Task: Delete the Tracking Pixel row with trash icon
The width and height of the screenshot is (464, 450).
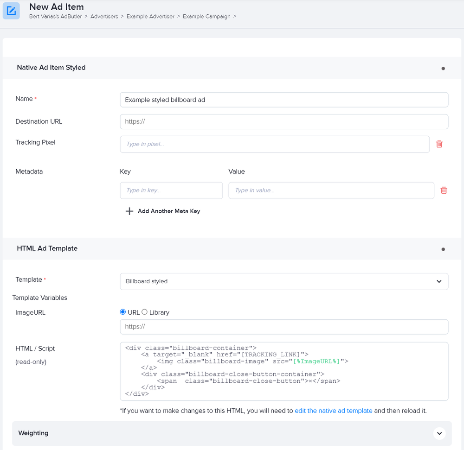Action: tap(439, 144)
